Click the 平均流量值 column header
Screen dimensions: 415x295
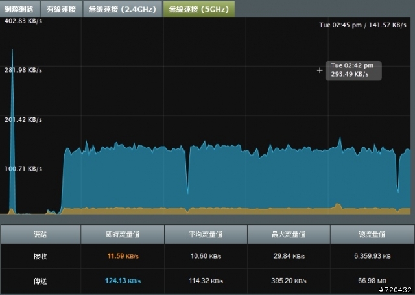206,234
